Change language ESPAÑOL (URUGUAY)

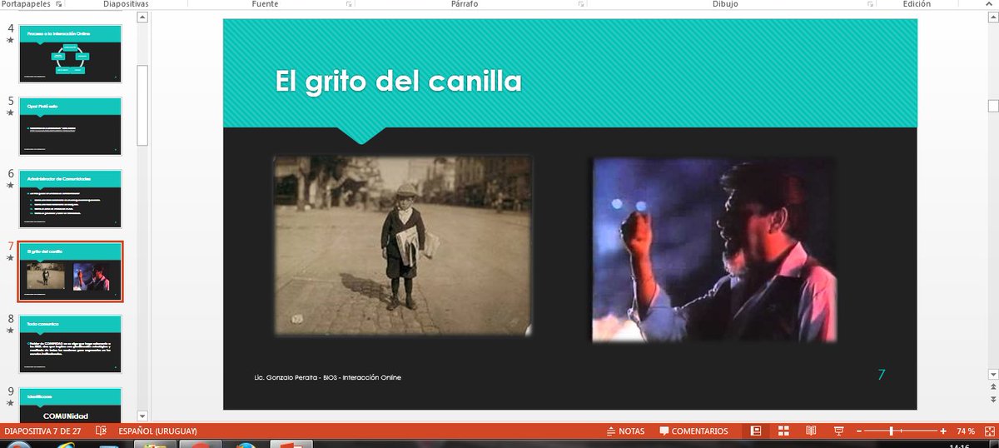[x=157, y=431]
